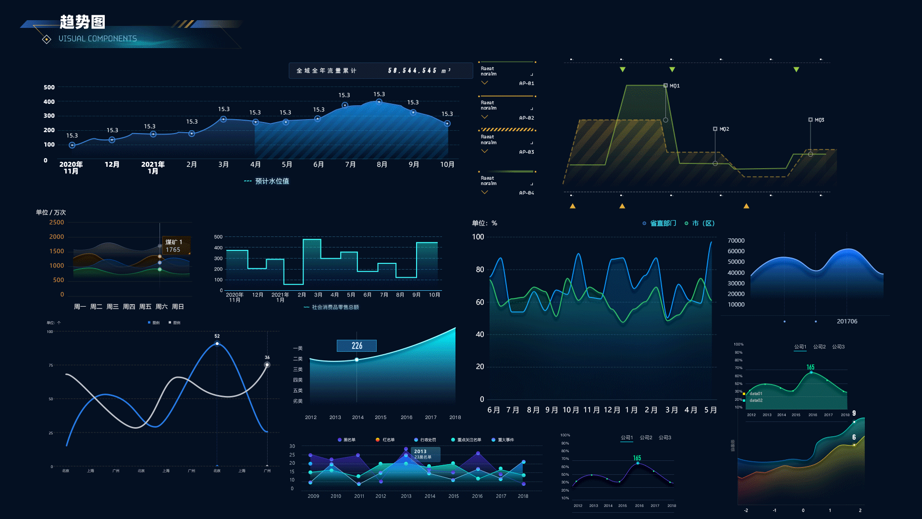The width and height of the screenshot is (922, 519).
Task: Click the second orange up-triangle marker
Action: [x=622, y=206]
